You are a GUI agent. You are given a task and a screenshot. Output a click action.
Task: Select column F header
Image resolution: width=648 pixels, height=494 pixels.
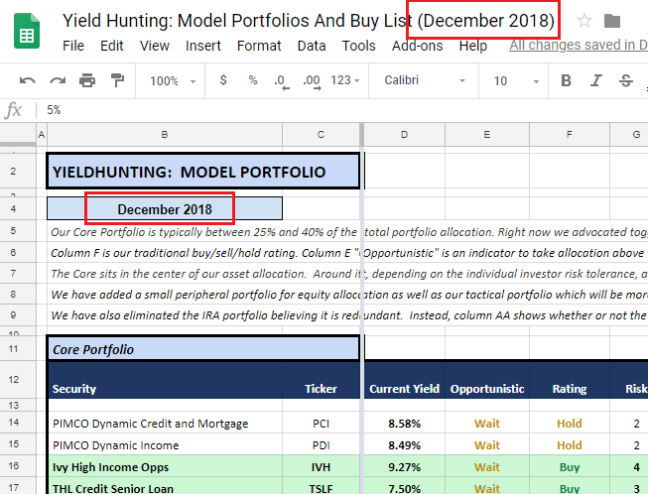pyautogui.click(x=570, y=134)
